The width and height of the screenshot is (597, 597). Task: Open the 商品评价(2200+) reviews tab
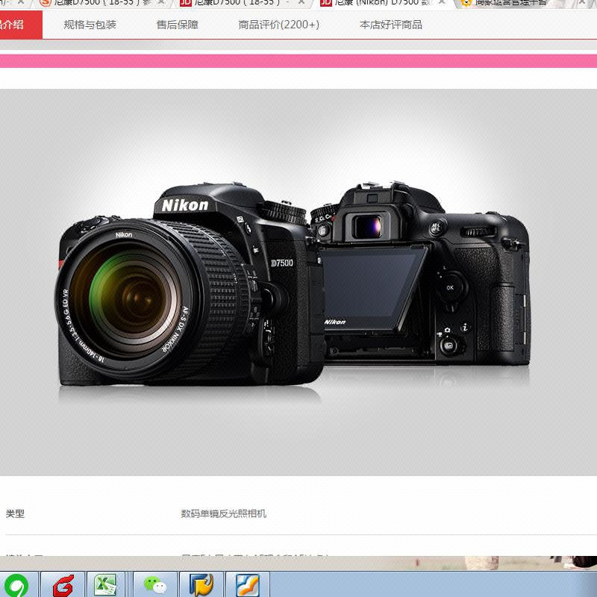tap(278, 25)
